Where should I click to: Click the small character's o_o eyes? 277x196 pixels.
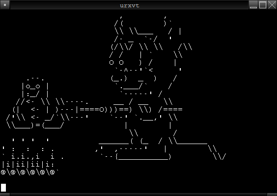point(33,87)
